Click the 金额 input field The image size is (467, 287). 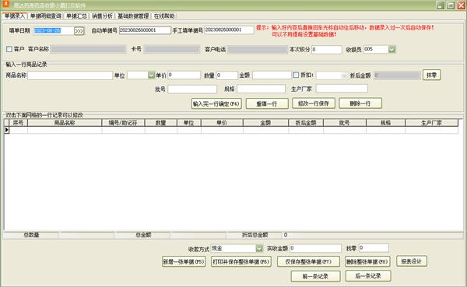pos(272,75)
